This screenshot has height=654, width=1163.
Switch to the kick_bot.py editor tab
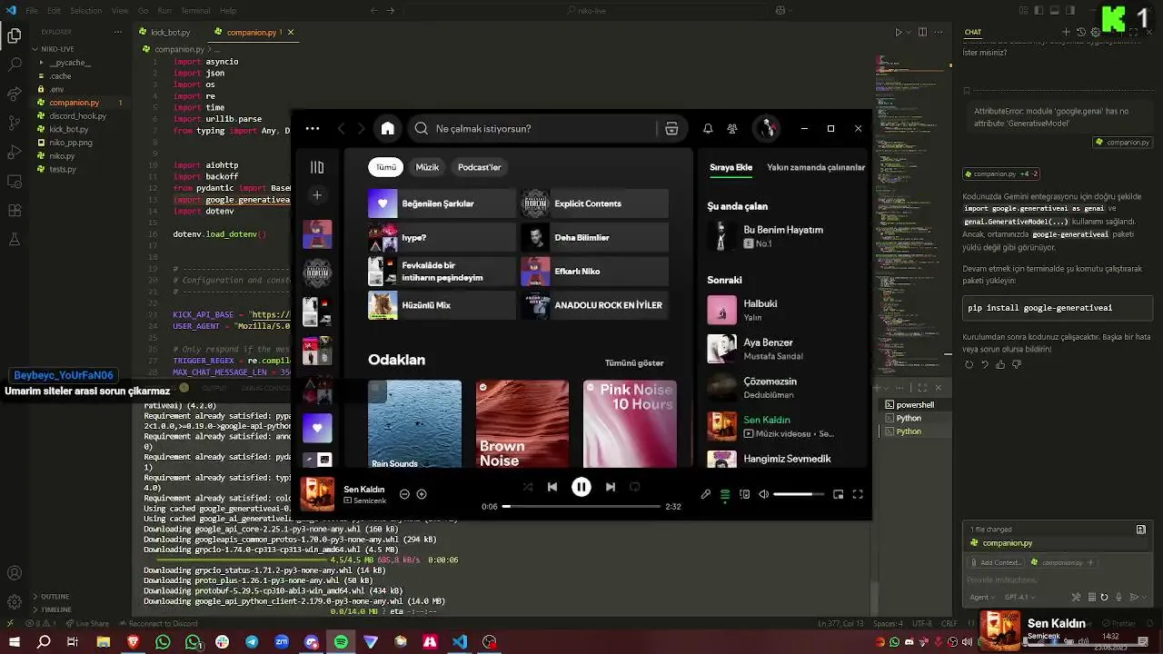(x=170, y=33)
